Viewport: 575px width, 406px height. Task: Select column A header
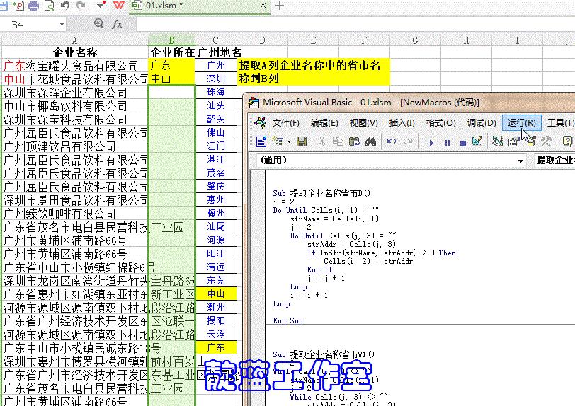[74, 40]
